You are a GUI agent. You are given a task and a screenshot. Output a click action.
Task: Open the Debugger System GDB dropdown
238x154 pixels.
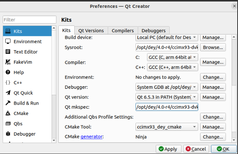pos(167,87)
